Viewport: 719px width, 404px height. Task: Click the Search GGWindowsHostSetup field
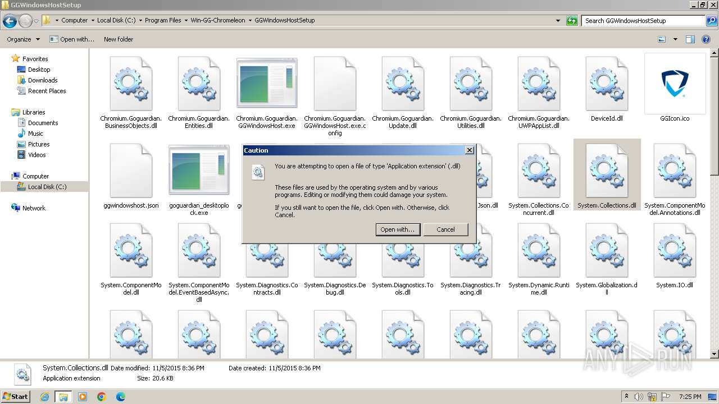643,21
